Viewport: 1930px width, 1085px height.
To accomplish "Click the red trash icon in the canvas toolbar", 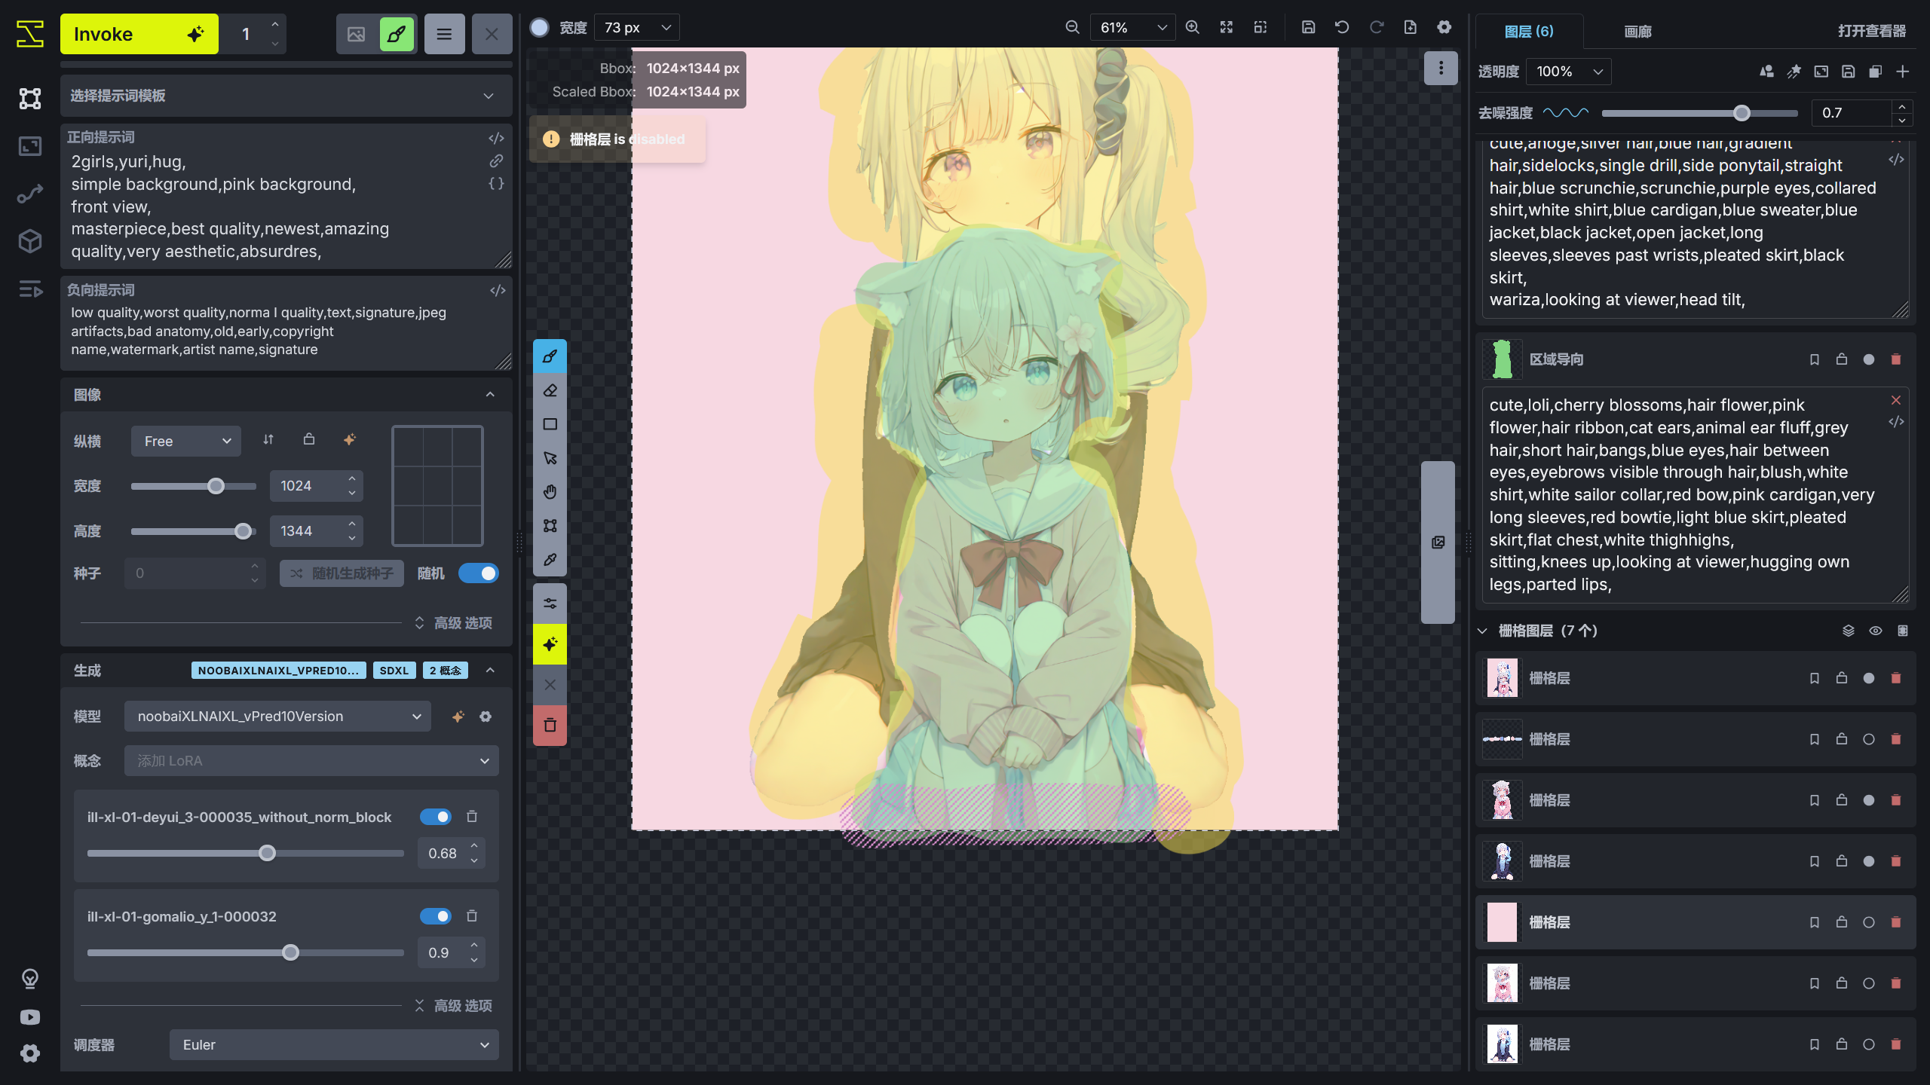I will 550,725.
